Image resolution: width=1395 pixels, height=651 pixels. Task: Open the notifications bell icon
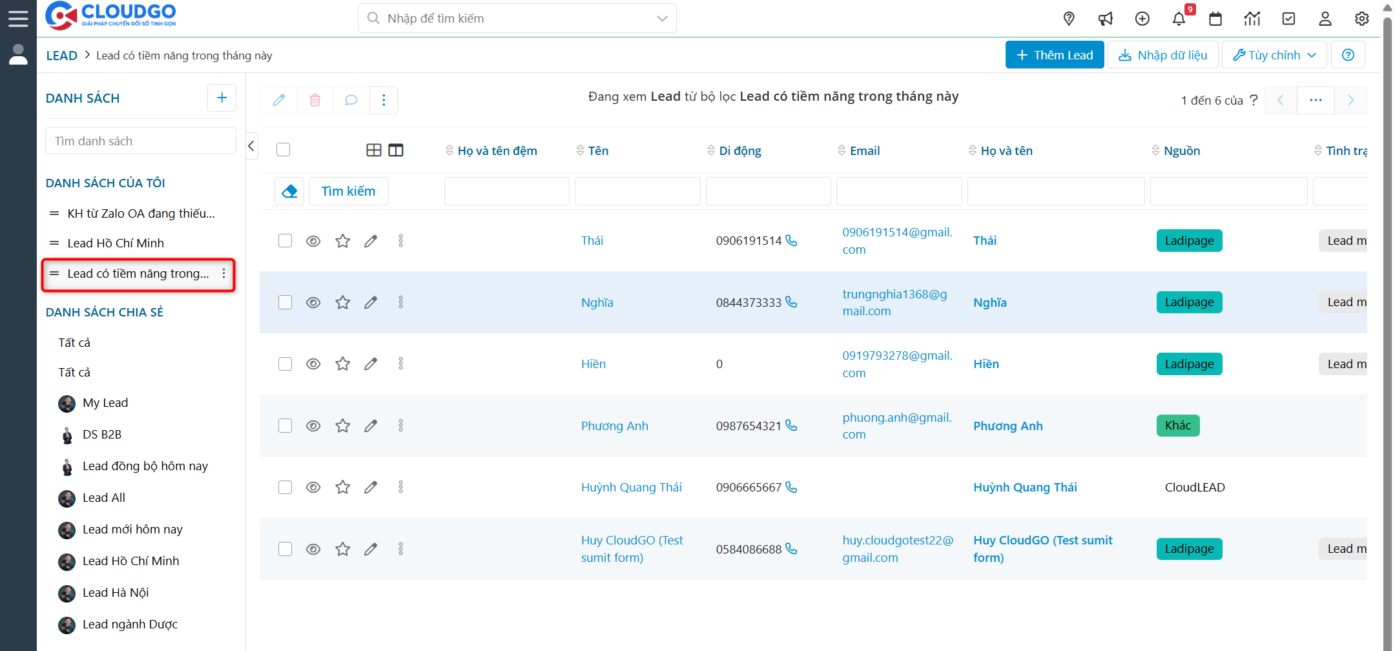1179,19
